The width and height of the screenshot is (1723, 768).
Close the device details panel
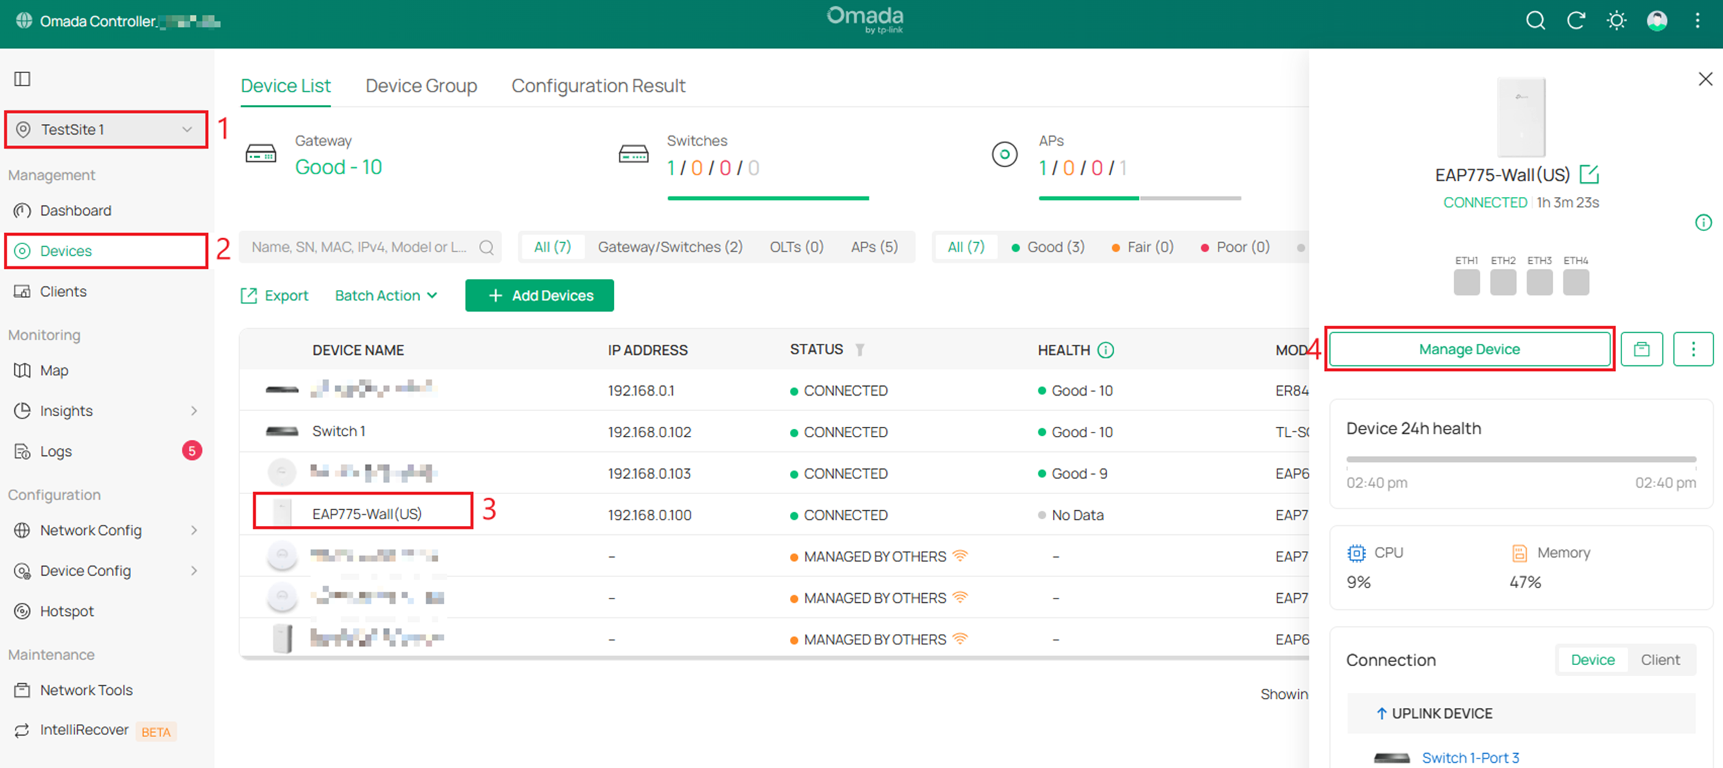(x=1705, y=79)
